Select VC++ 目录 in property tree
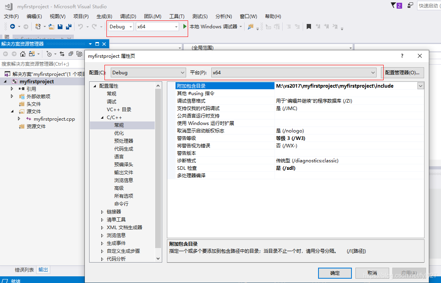Viewport: 441px width, 283px height. pyautogui.click(x=119, y=110)
